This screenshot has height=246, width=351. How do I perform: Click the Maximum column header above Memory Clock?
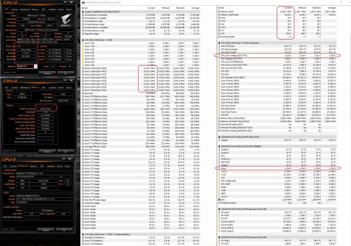tap(316, 8)
